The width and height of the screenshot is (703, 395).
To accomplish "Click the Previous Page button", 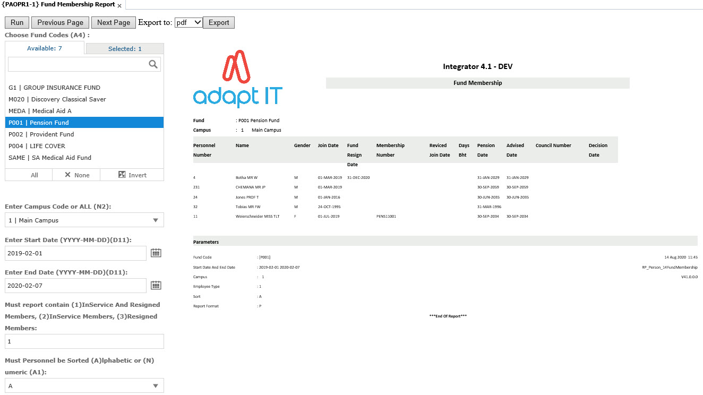I will [60, 22].
